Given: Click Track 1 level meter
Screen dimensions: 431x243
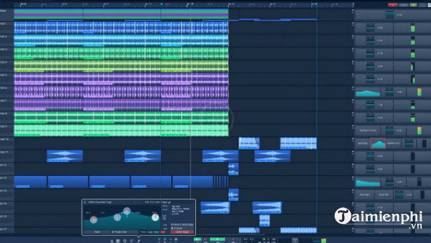Looking at the screenshot, I should (x=412, y=28).
